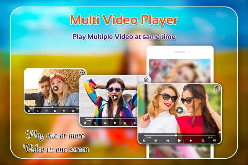Open brightness settings in the right video player
The width and height of the screenshot is (248, 165).
(156, 140)
